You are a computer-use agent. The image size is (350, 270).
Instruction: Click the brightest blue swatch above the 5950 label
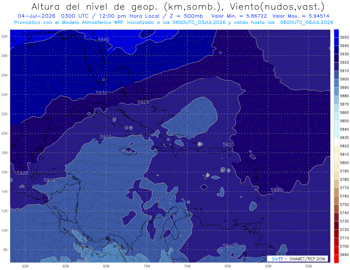pos(336,33)
